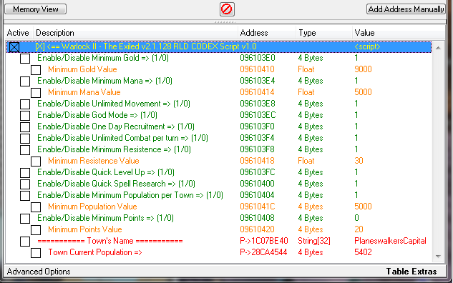The image size is (453, 283).
Task: Select 'Town Current Population =>' text
Action: [x=95, y=252]
